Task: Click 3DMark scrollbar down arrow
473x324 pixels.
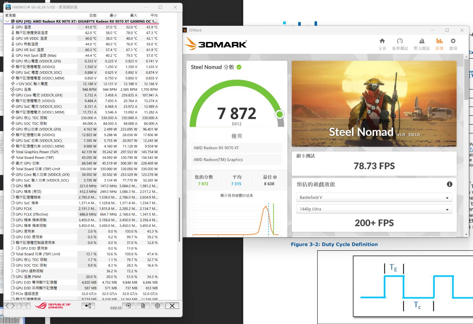Action: tap(466, 234)
